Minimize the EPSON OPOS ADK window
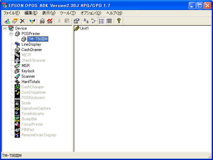Image resolution: width=213 pixels, height=160 pixels. pyautogui.click(x=192, y=6)
